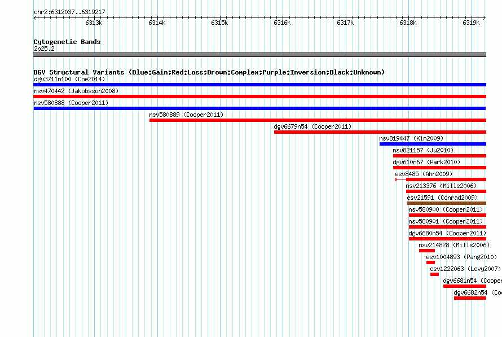Screen dimensions: 502x337
Task: Click the red nsv580900 variant bar
Action: [x=447, y=215]
